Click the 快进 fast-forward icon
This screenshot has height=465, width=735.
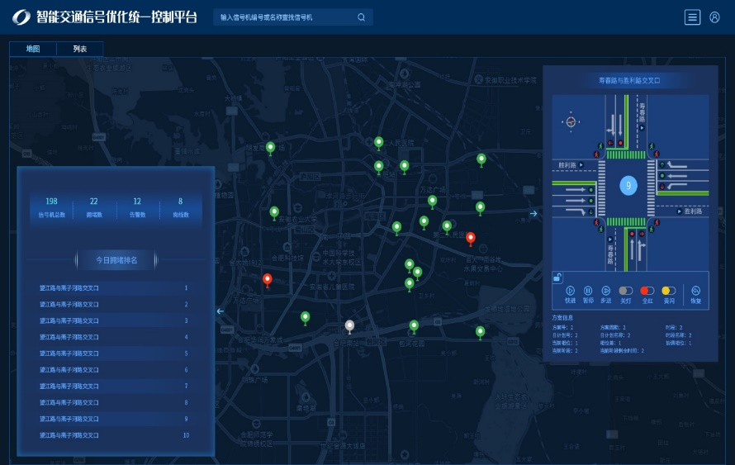tap(570, 291)
